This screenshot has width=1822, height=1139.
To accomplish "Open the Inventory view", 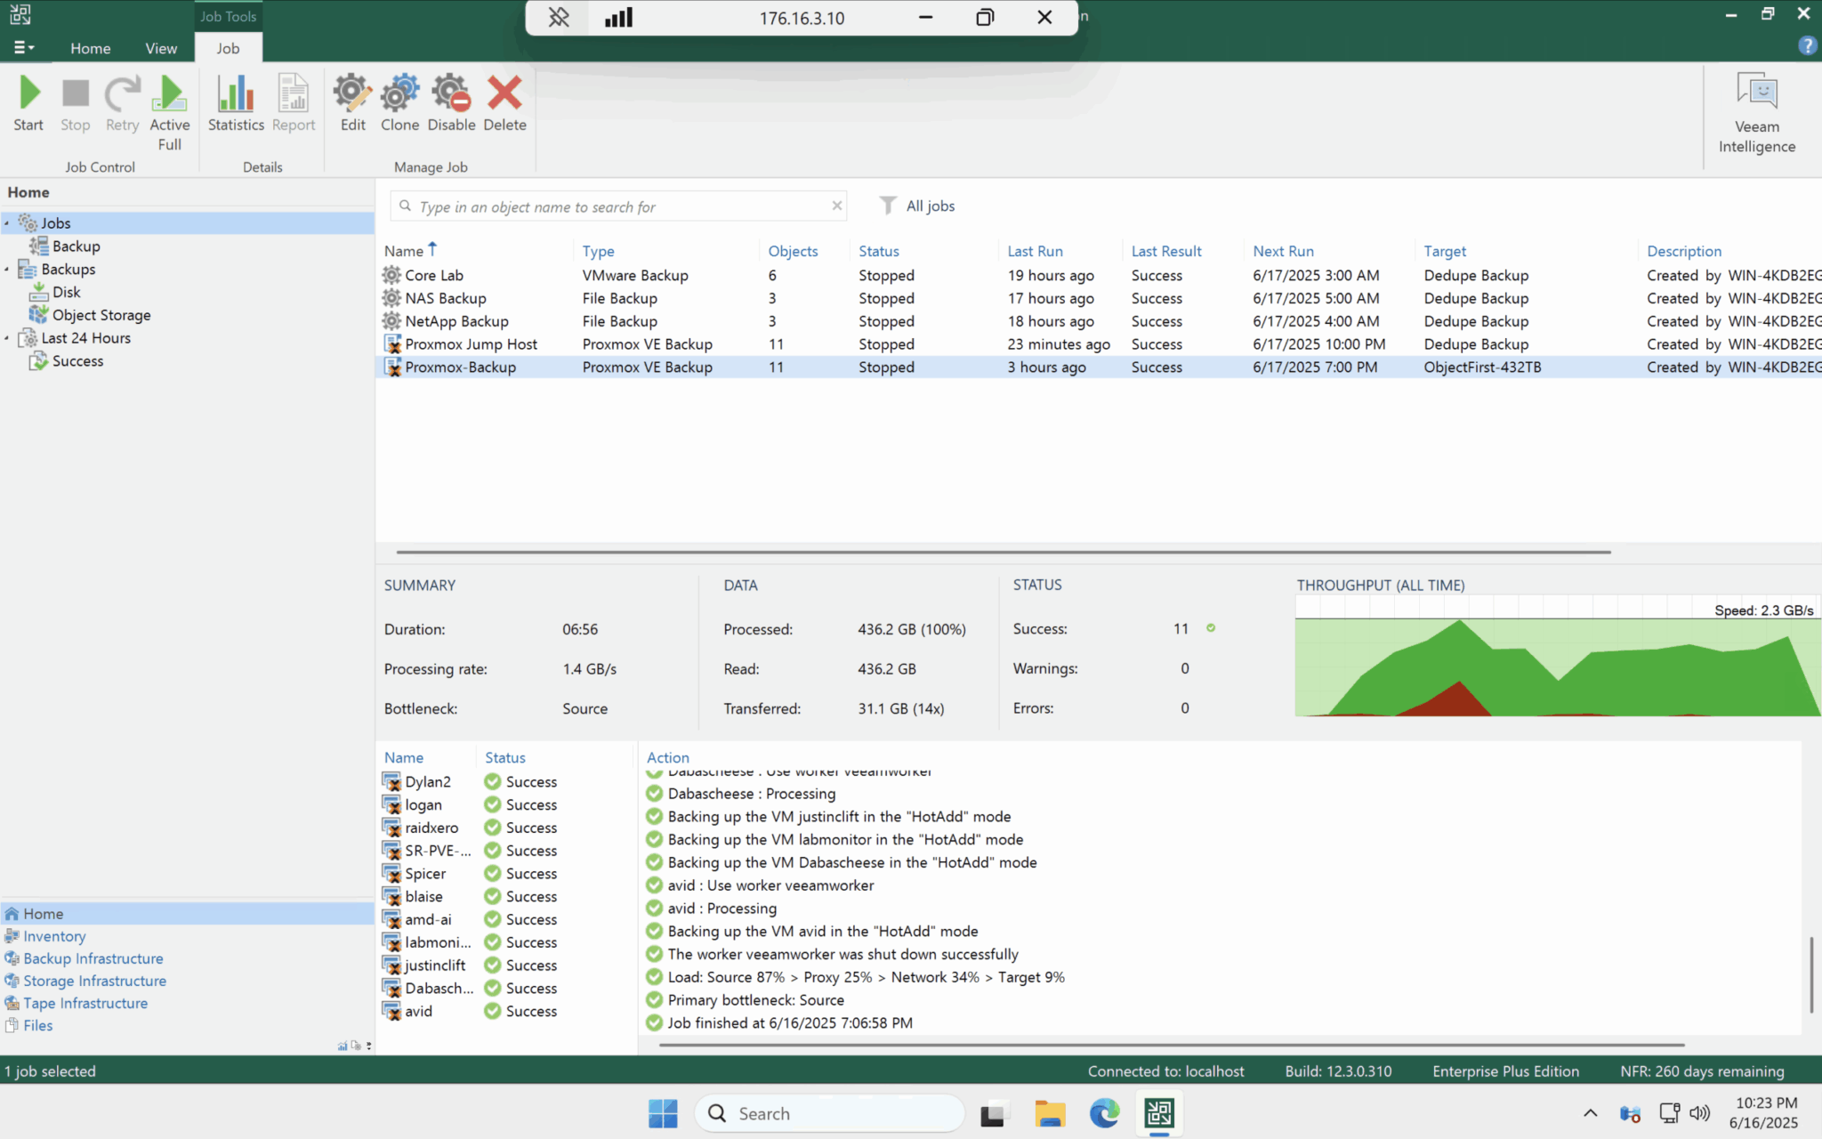I will (x=54, y=936).
